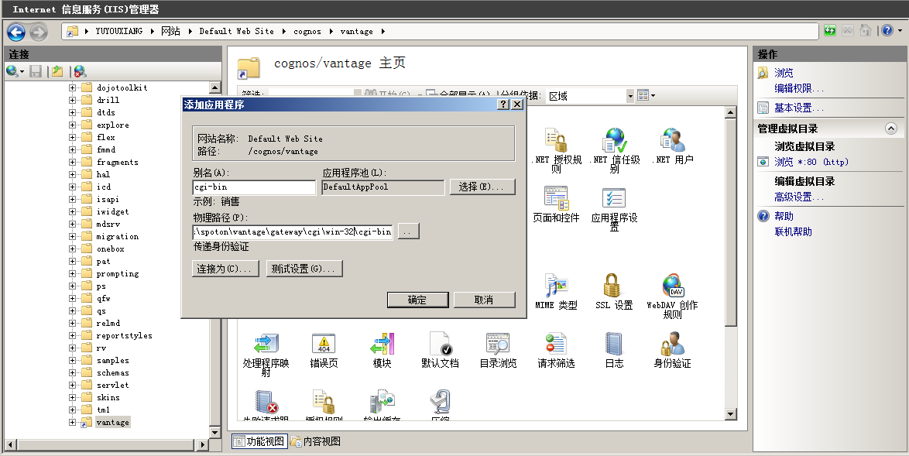
Task: Click the 确定 button in dialog
Action: tap(417, 300)
